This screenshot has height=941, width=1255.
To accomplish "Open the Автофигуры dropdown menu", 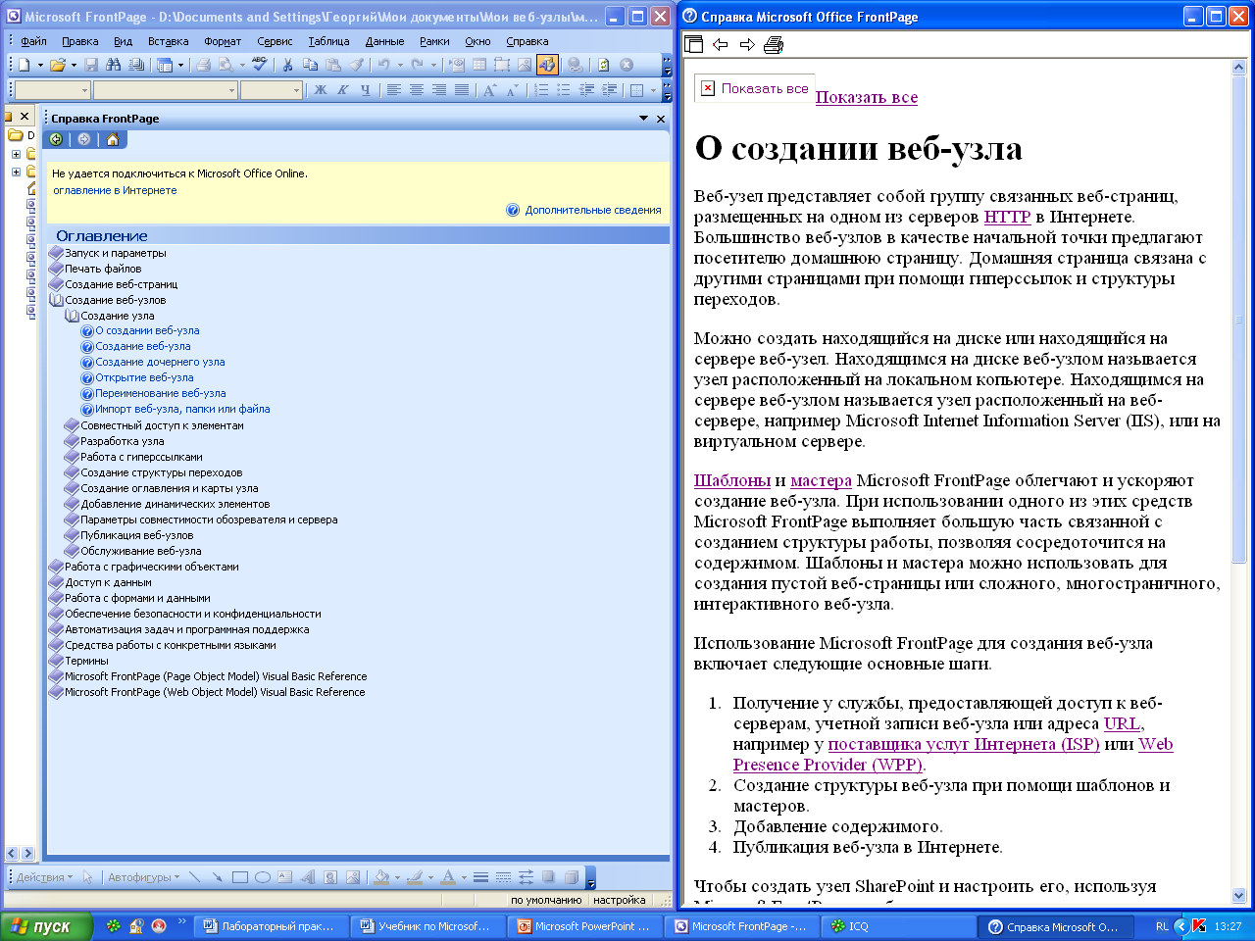I will [x=143, y=877].
